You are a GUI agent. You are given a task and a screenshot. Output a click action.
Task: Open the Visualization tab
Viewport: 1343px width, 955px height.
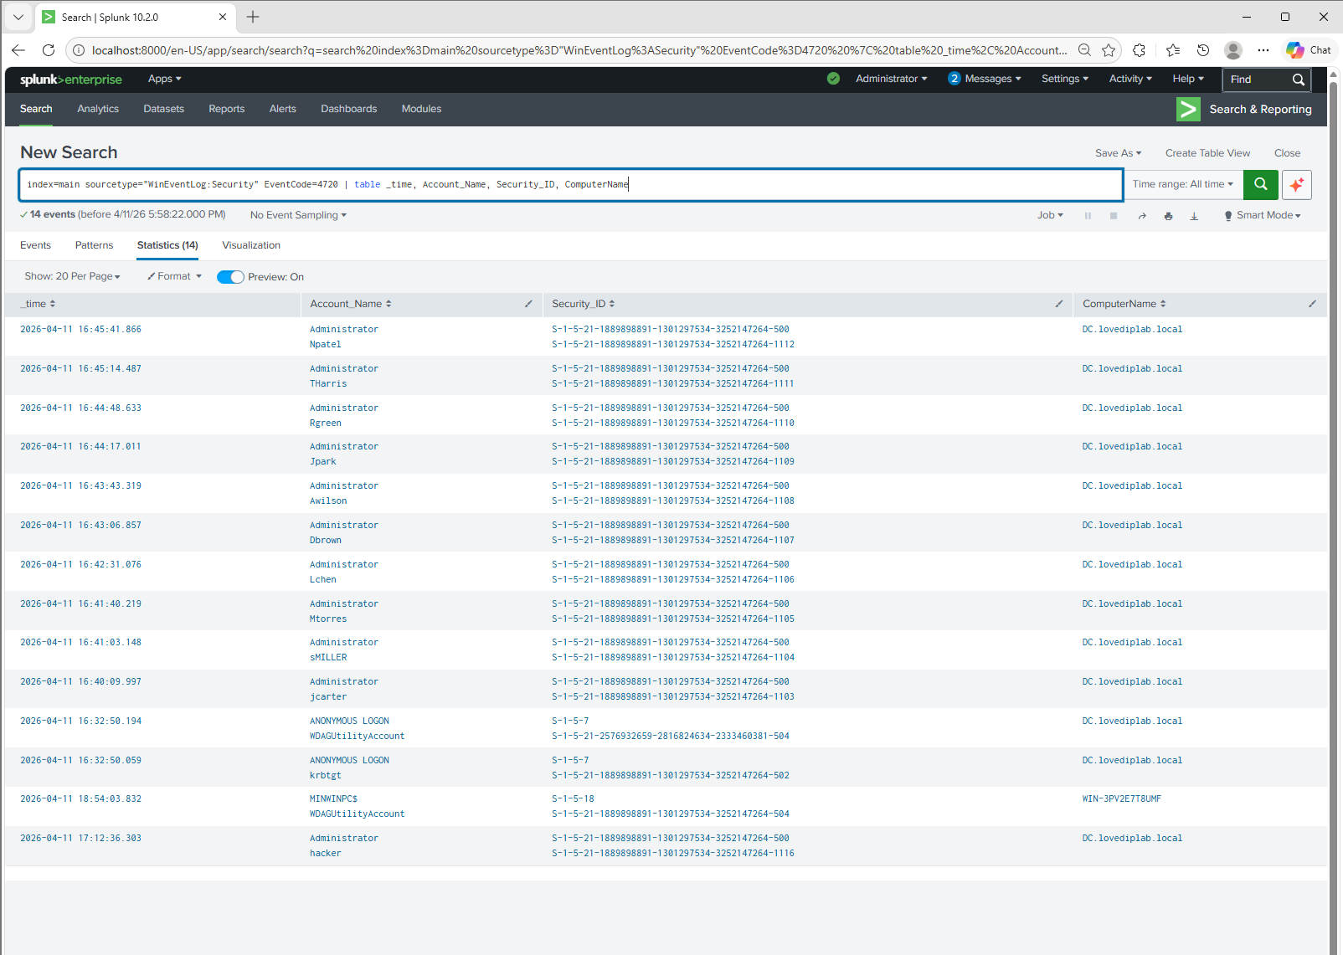click(x=251, y=245)
